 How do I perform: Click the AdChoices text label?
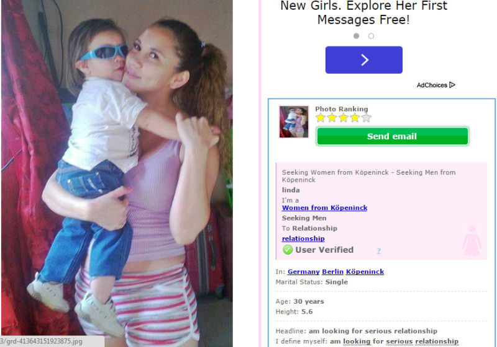[432, 85]
